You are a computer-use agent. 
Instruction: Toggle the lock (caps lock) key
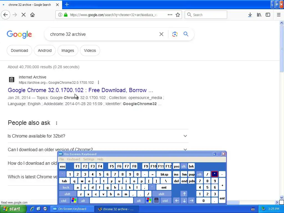click(x=66, y=187)
